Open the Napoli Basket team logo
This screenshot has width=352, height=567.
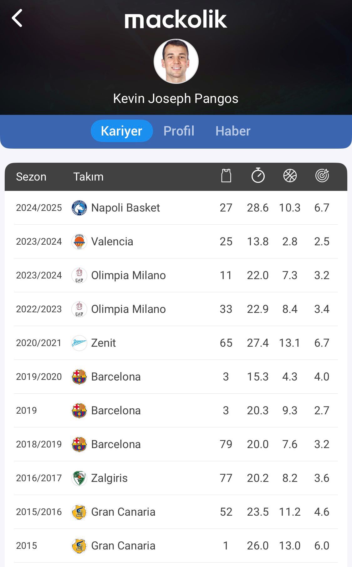[79, 208]
